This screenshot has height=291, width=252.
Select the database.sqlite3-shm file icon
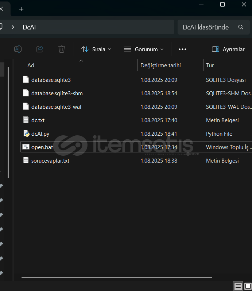tap(26, 93)
